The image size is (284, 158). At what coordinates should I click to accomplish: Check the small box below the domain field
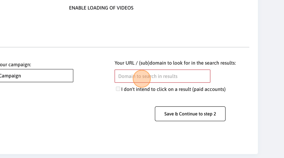118,89
